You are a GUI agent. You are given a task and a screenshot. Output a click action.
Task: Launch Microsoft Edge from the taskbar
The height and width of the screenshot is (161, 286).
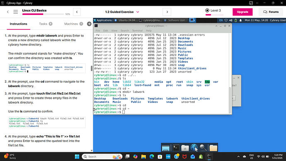click(152, 156)
